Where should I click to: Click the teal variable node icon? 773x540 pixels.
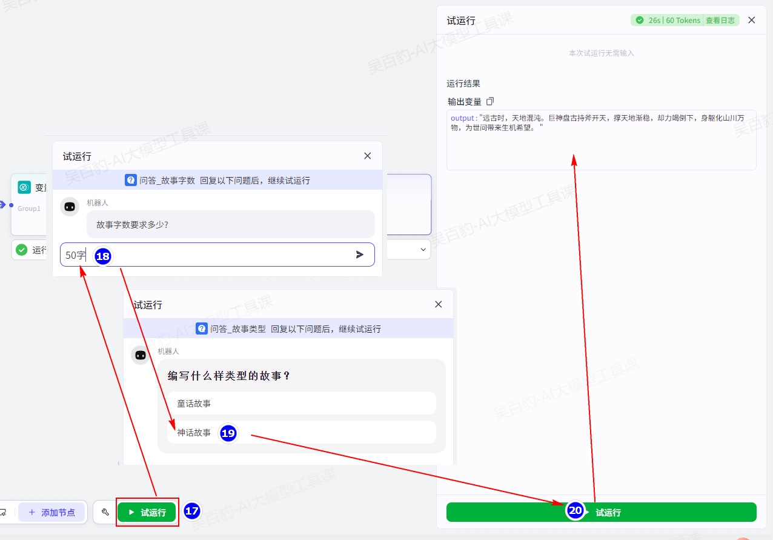[24, 187]
